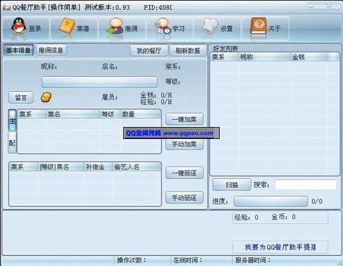
Task: Click the 金钱: 0/H rate text
Action: click(x=156, y=95)
